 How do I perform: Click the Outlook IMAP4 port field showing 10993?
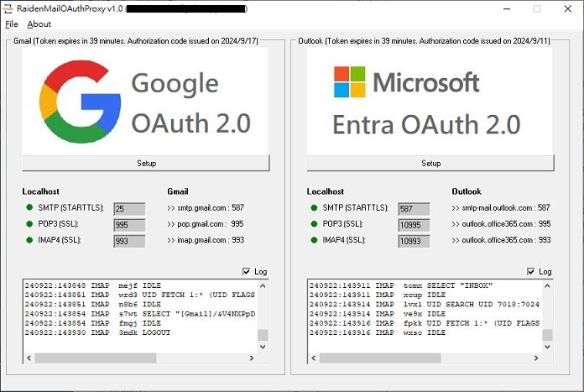point(414,241)
